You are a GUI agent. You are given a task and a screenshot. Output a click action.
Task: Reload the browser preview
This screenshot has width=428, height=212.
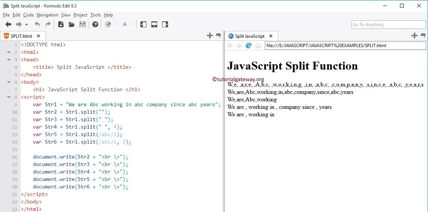pos(248,46)
